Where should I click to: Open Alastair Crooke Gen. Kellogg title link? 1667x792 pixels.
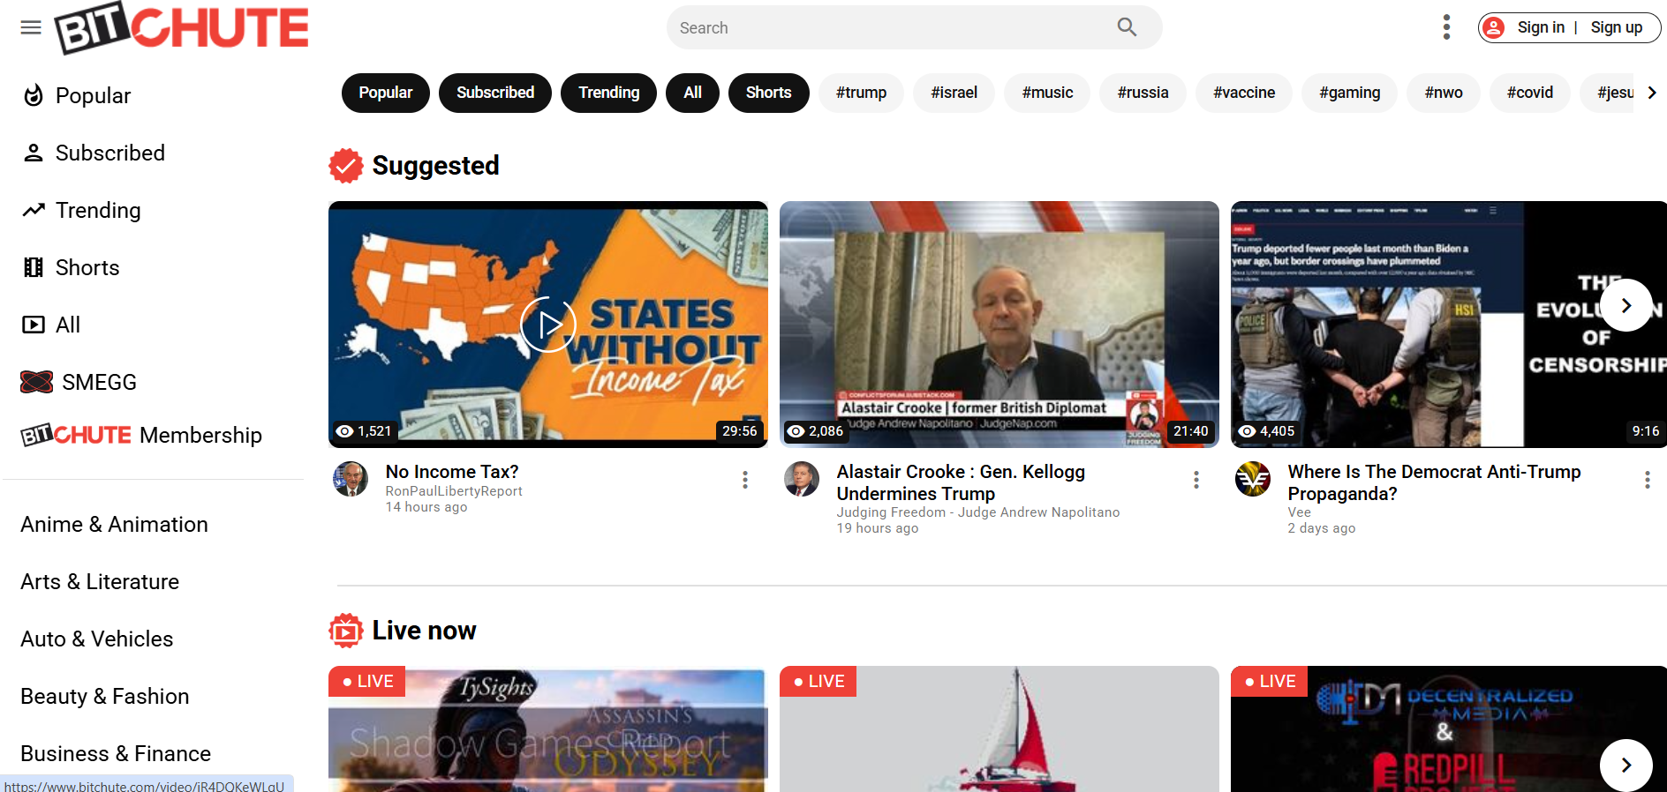click(962, 482)
